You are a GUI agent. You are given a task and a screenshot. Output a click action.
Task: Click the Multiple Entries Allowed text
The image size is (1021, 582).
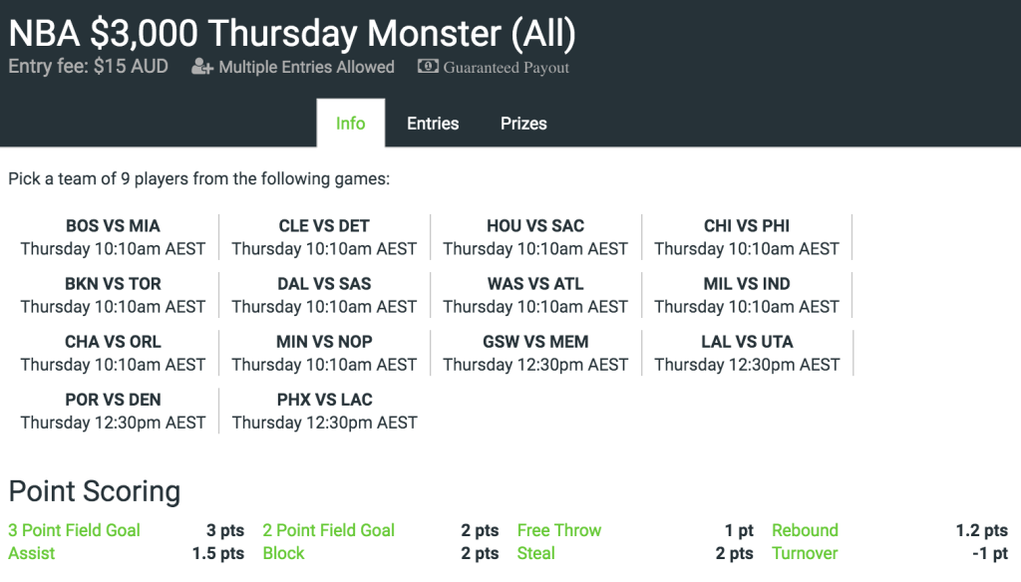(307, 67)
